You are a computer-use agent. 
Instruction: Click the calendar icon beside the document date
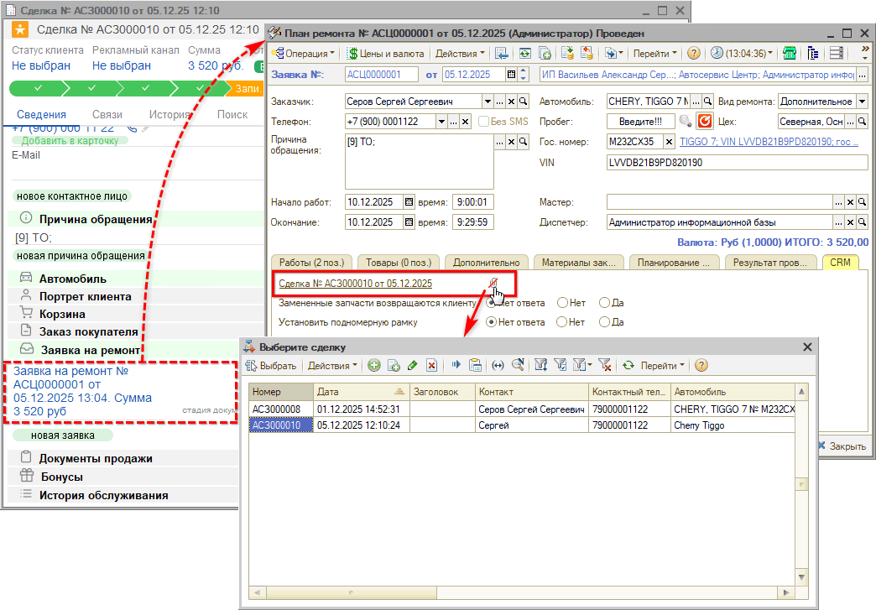coord(511,75)
